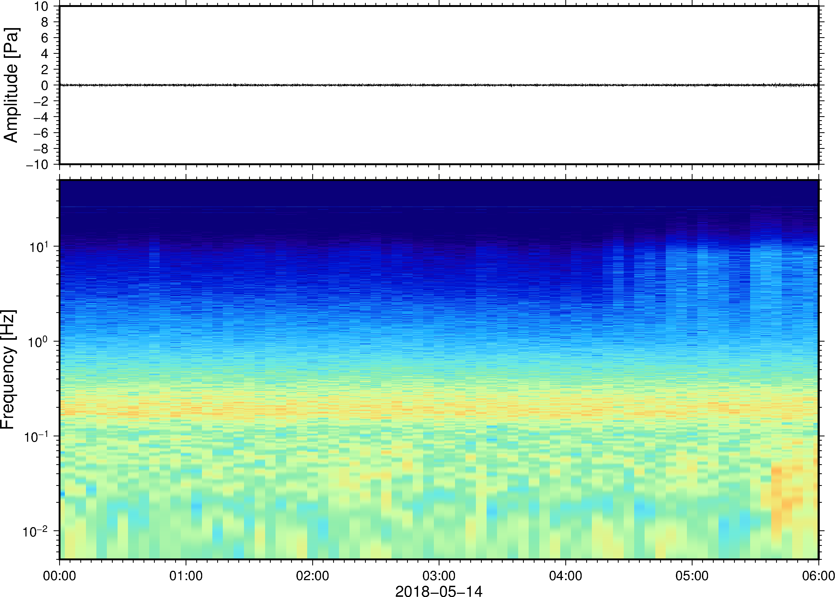This screenshot has width=835, height=597.
Task: Click the amplitude tick label 6
Action: click(x=44, y=38)
